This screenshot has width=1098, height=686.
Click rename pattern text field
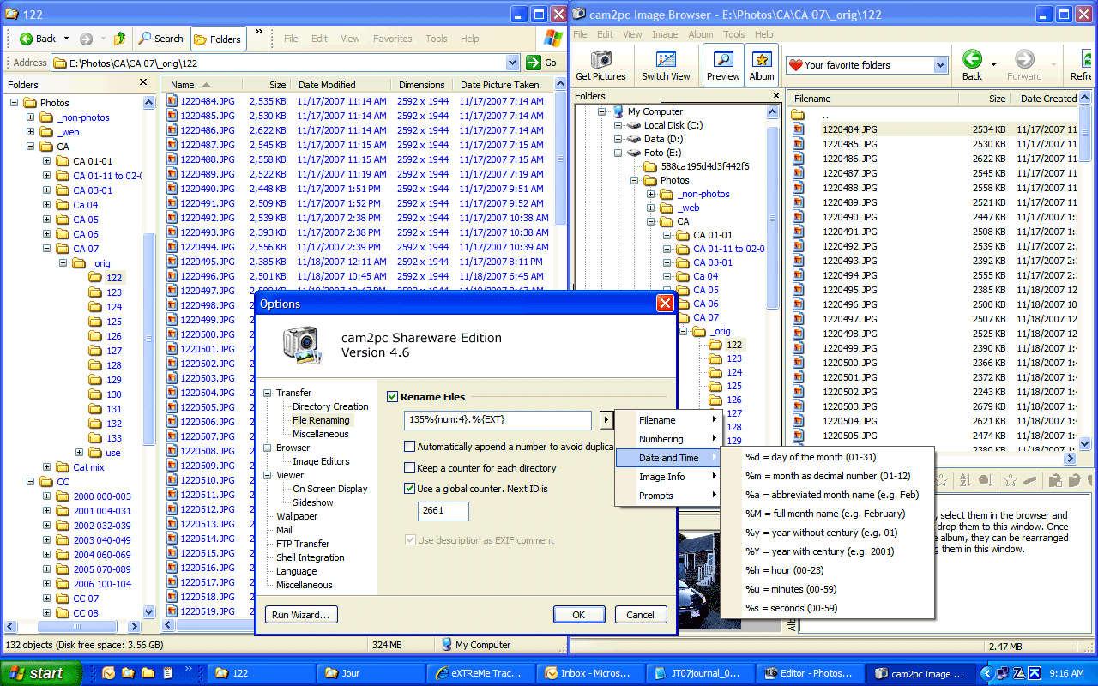pos(498,420)
